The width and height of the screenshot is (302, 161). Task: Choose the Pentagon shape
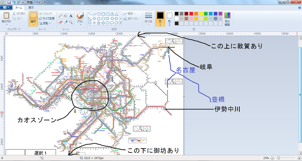(99, 18)
